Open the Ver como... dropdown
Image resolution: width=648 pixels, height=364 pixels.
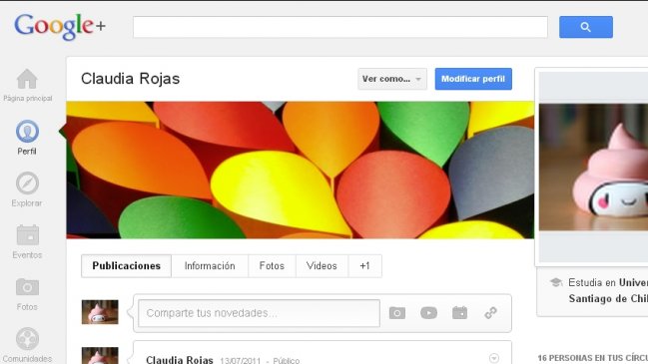tap(392, 79)
